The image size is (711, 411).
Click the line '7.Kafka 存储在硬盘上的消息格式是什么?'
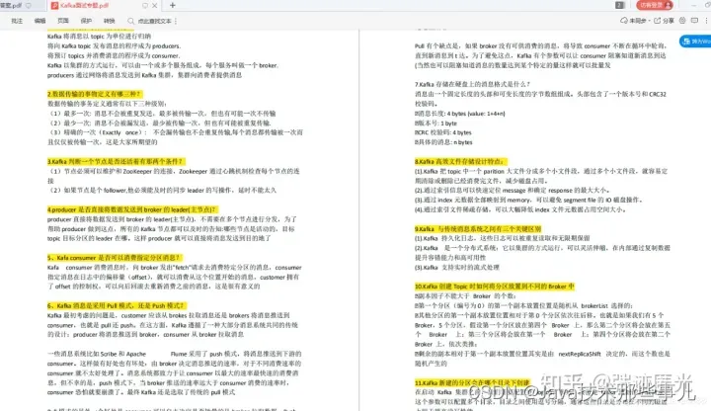tap(472, 84)
